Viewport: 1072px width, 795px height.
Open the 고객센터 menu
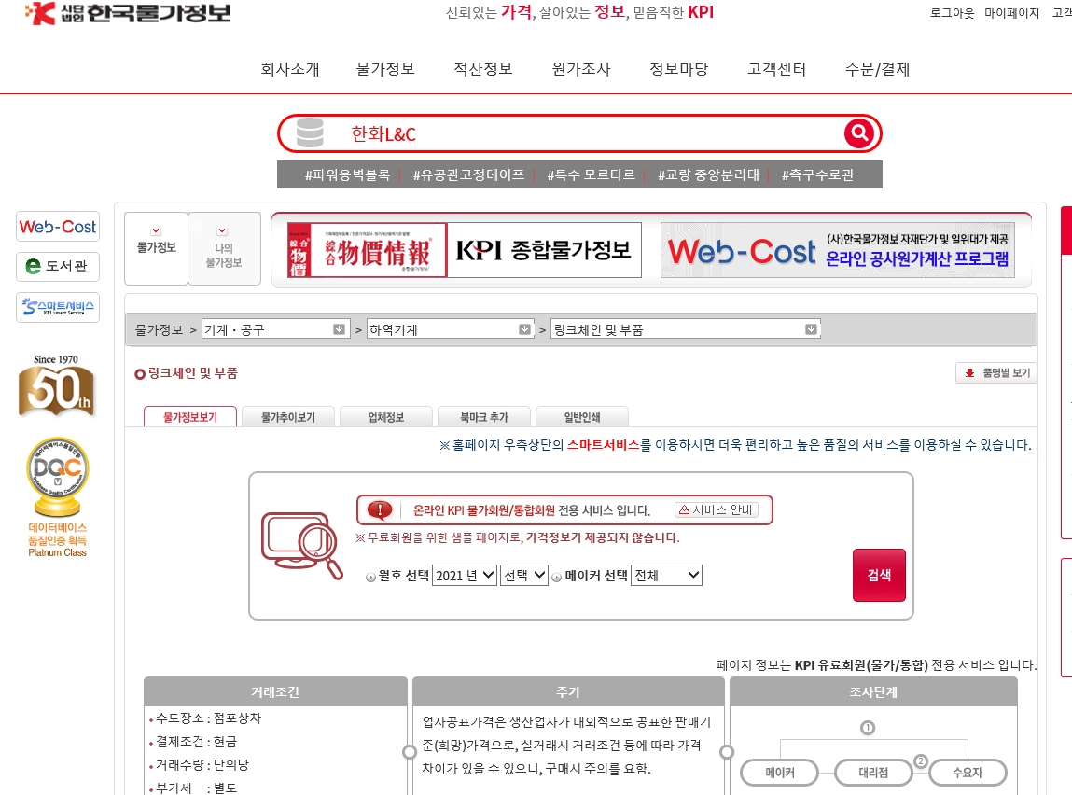[x=775, y=69]
